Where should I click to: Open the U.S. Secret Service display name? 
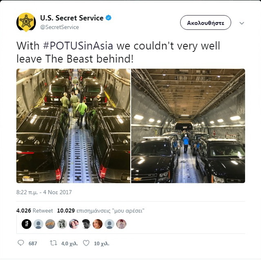72,18
